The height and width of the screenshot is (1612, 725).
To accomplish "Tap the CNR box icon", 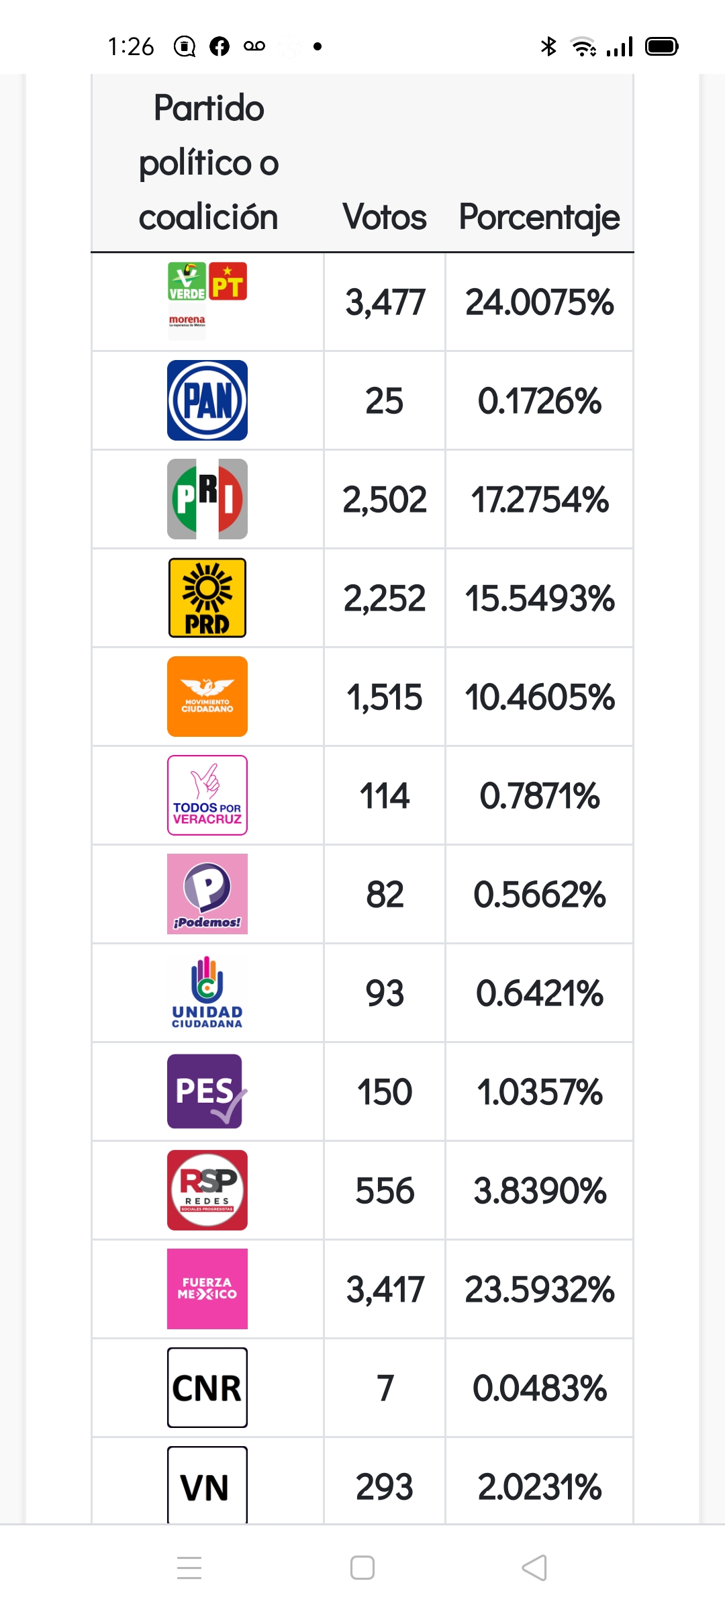I will (207, 1388).
